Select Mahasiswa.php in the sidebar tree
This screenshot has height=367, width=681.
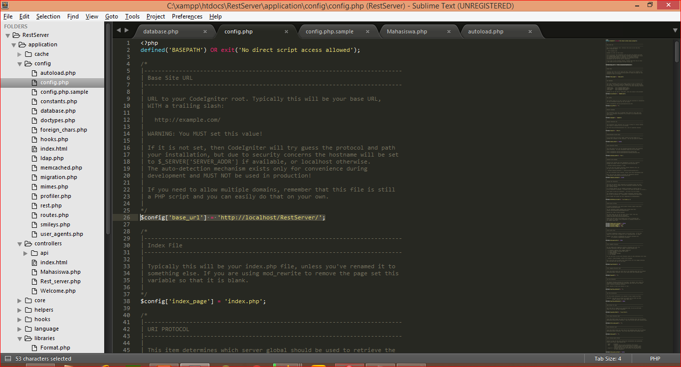pyautogui.click(x=60, y=272)
